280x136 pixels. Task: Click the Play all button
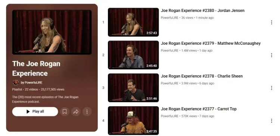pos(35,111)
